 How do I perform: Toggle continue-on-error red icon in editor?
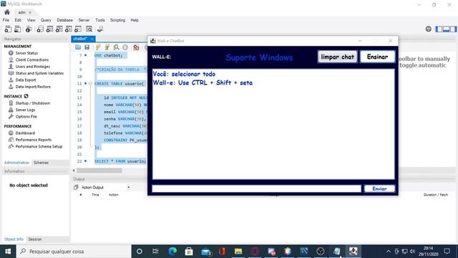136,47
